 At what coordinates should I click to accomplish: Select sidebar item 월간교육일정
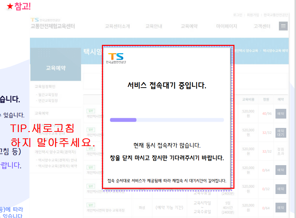point(48,95)
